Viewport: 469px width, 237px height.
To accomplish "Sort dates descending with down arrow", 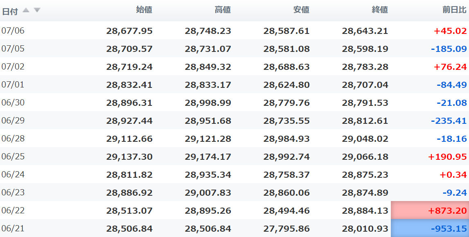I will 37,10.
